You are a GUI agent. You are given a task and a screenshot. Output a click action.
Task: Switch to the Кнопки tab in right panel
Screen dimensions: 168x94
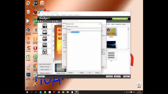point(124,24)
